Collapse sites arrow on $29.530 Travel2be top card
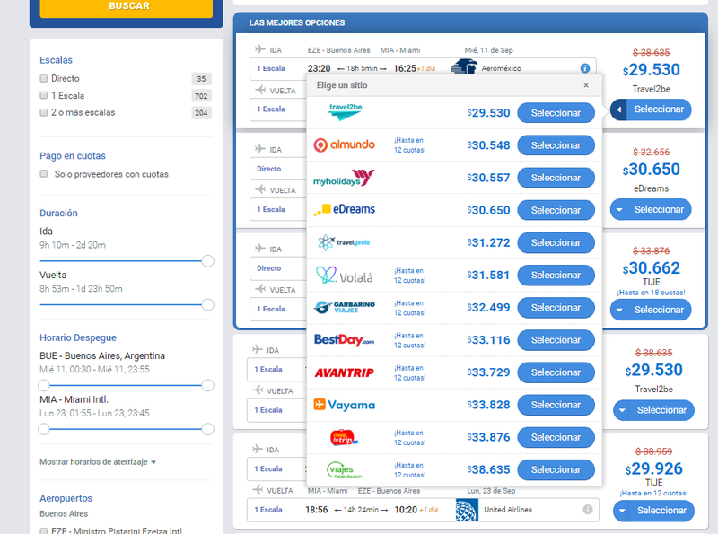718x534 pixels. click(x=618, y=109)
